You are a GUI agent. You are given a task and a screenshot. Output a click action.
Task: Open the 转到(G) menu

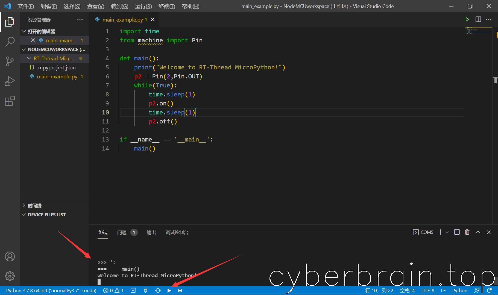[119, 6]
